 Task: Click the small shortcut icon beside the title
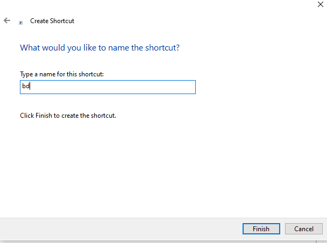[x=21, y=23]
